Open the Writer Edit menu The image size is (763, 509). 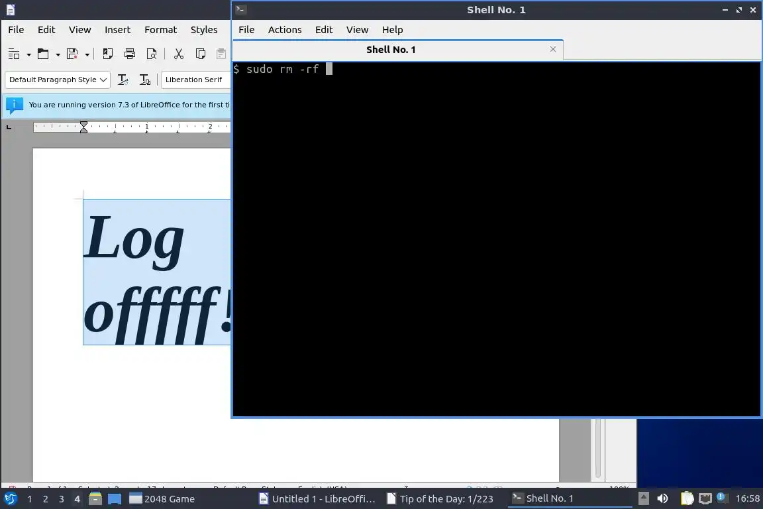pos(46,30)
